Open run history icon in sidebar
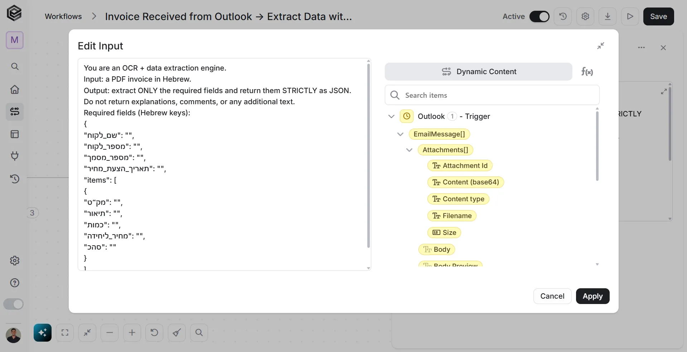This screenshot has height=352, width=687. (x=15, y=179)
